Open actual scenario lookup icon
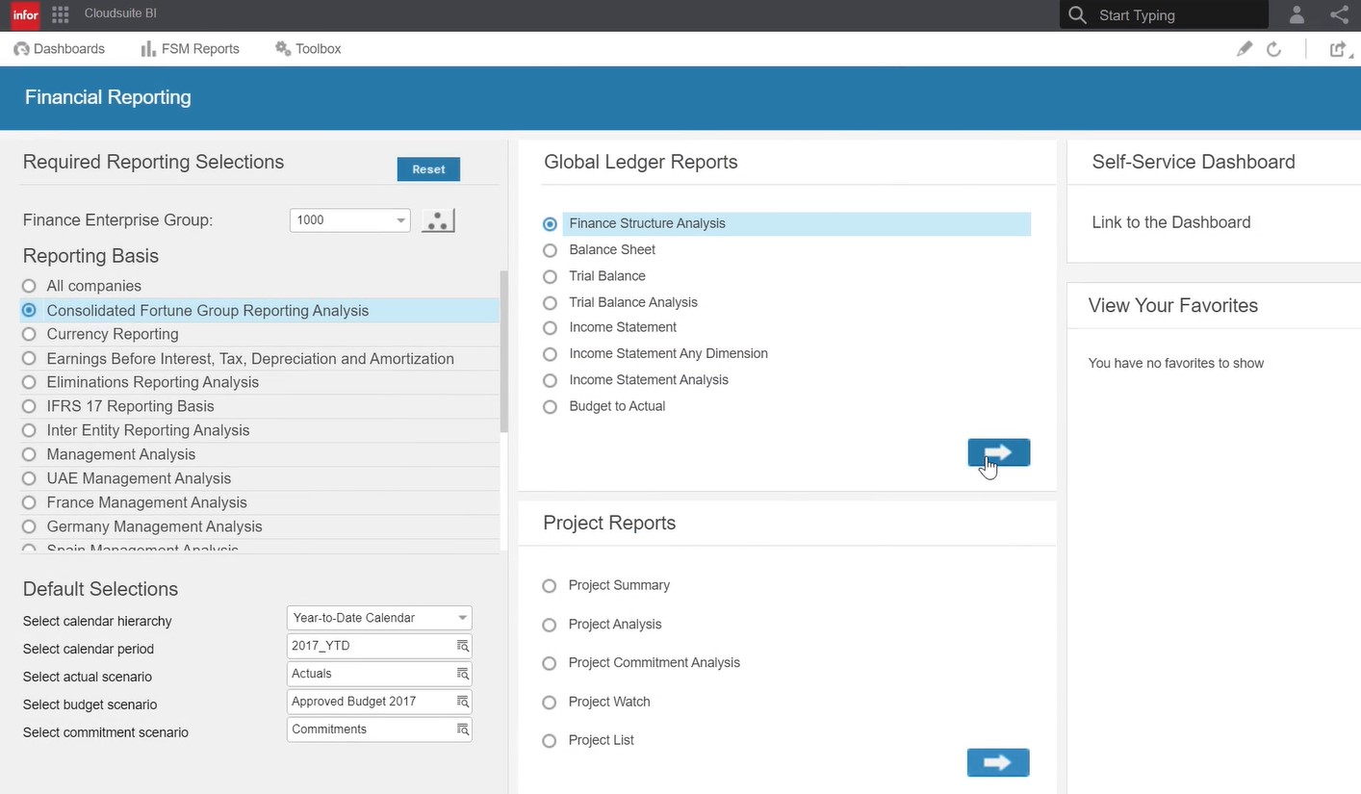Viewport: 1361px width, 794px height. tap(462, 674)
